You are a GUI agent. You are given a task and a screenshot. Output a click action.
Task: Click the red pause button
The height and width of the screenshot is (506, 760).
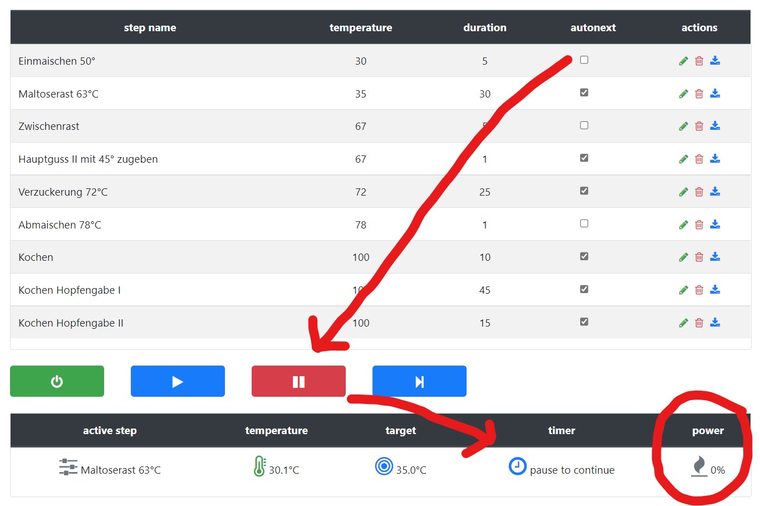298,381
